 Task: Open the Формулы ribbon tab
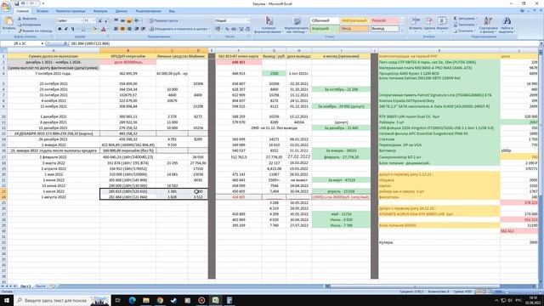click(100, 11)
